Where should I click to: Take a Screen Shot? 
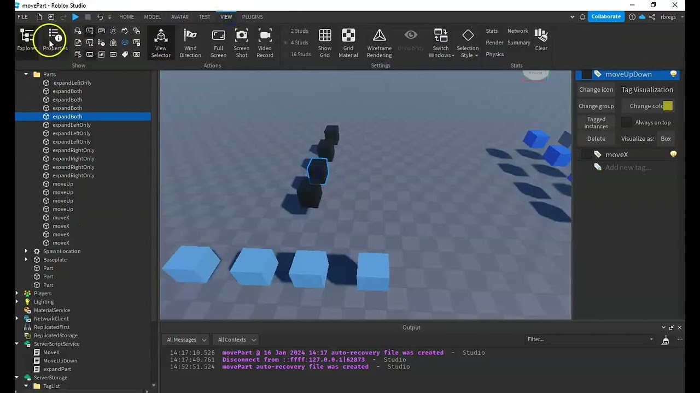(x=241, y=43)
